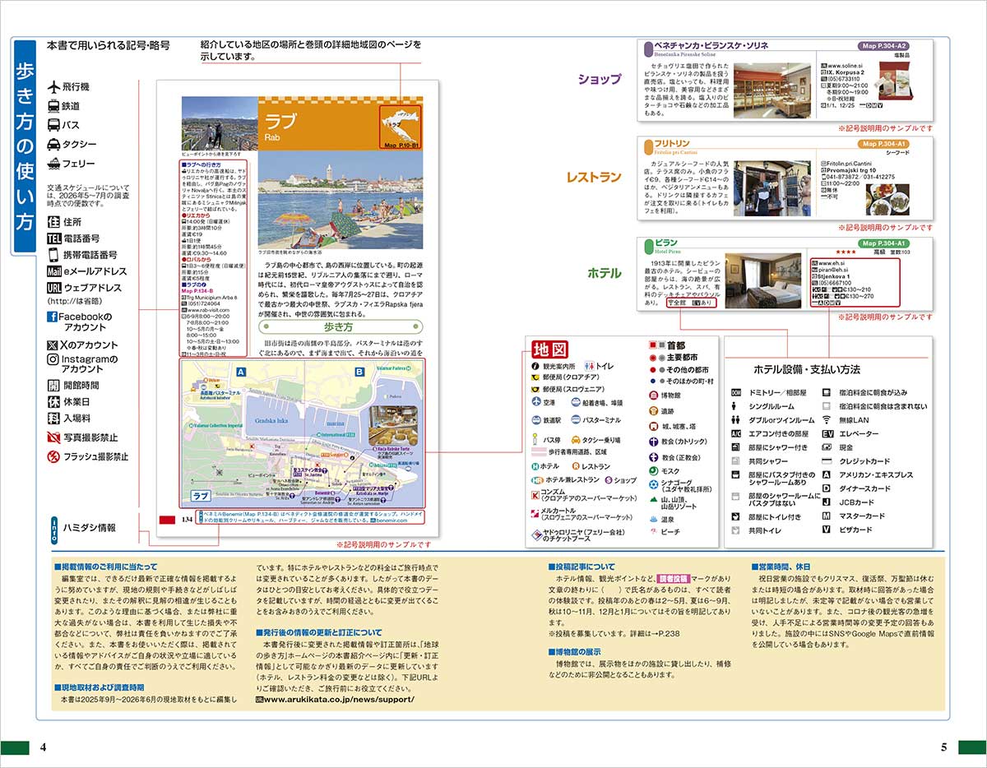
Task: Click the M Mastercard (マスターカード) icon
Action: pyautogui.click(x=827, y=516)
